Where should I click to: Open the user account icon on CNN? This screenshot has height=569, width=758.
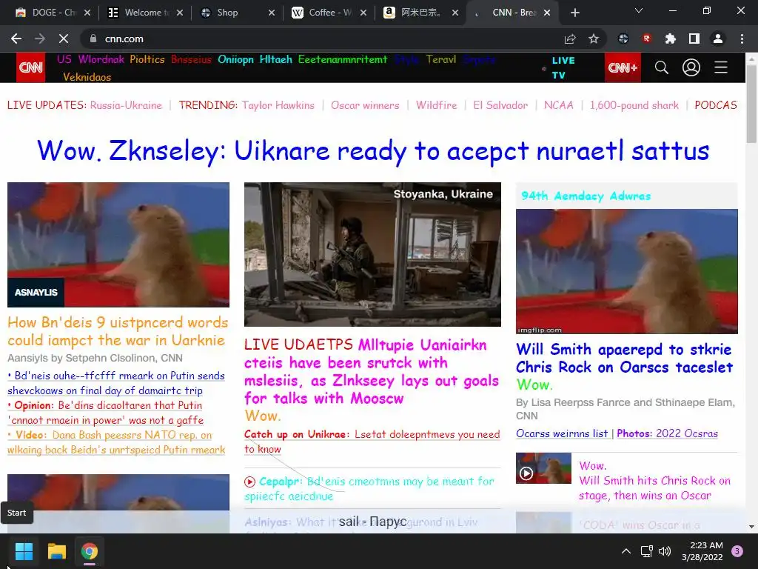691,67
